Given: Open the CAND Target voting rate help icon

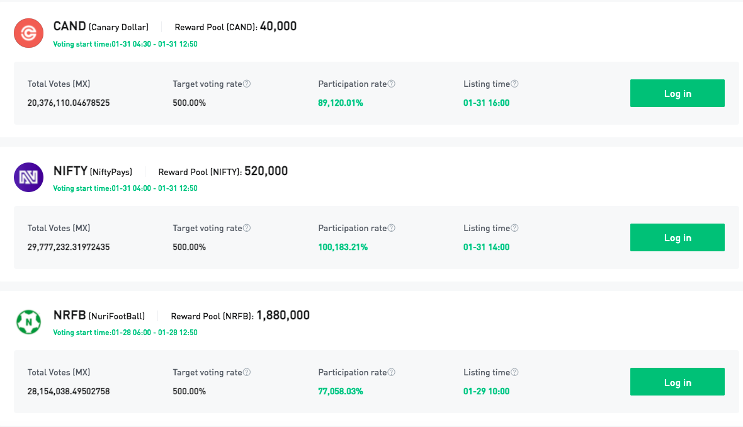Looking at the screenshot, I should (247, 84).
